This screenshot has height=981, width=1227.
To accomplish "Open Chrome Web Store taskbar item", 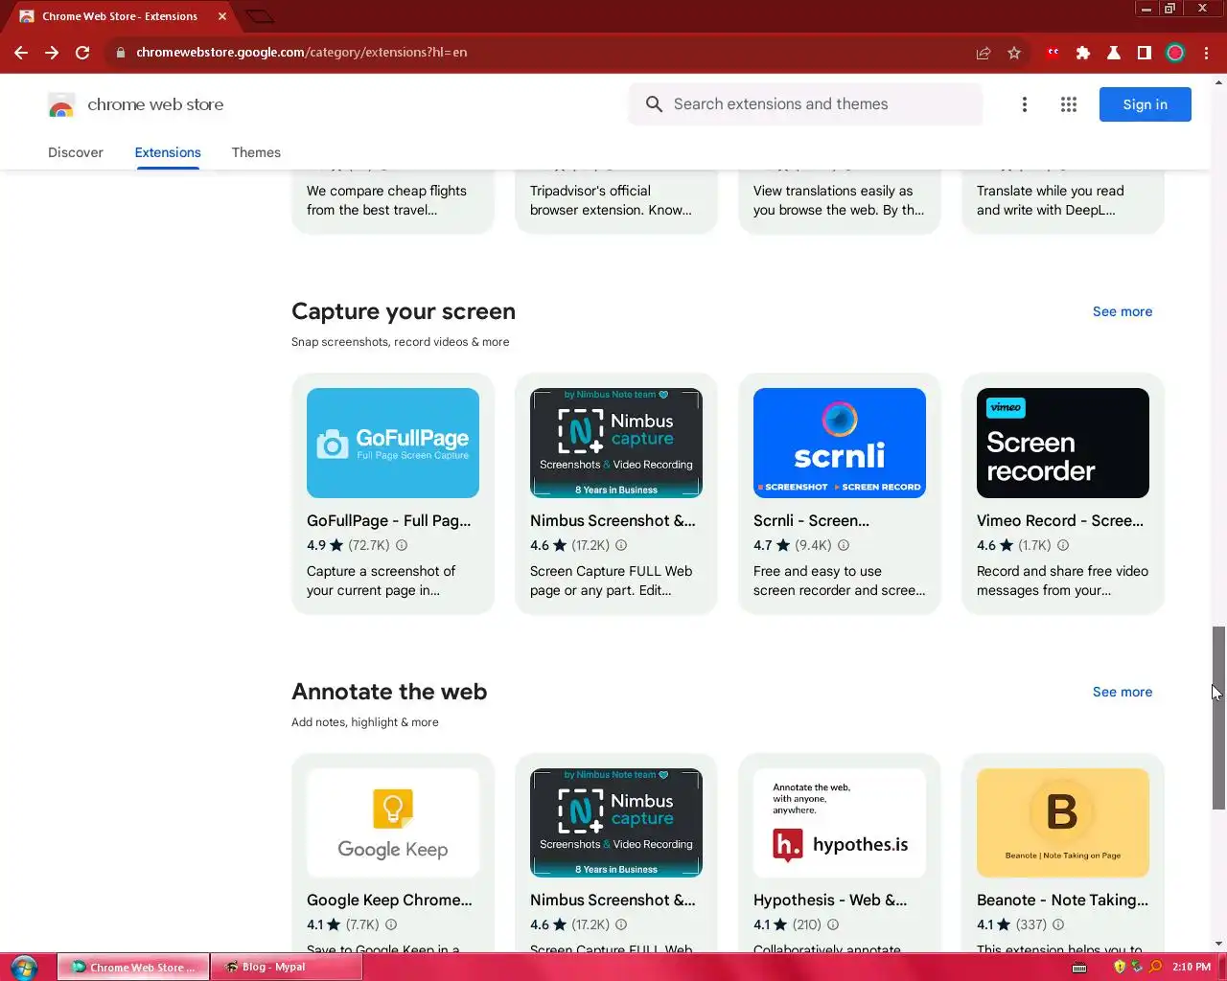I will click(133, 967).
